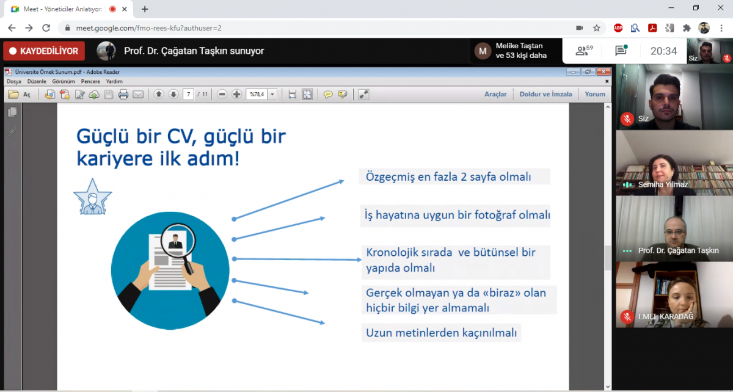The height and width of the screenshot is (392, 733).
Task: Select the Semiha Yılmaz video tile
Action: click(674, 163)
